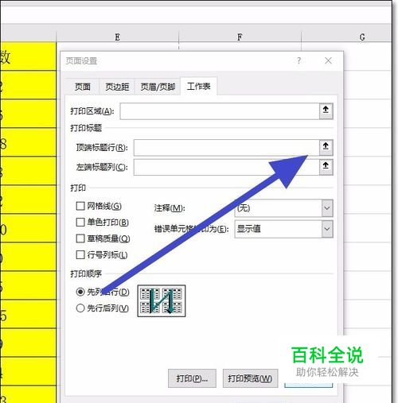Select the 工作表 tab
The image size is (398, 403).
point(199,86)
